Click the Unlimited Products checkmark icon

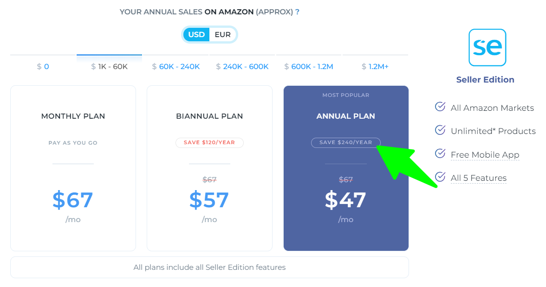(x=440, y=130)
